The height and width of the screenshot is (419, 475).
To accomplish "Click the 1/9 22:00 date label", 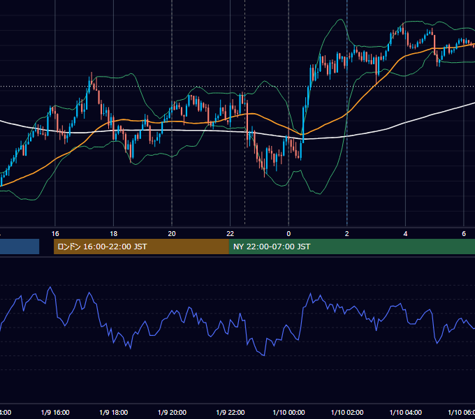I will (x=231, y=412).
